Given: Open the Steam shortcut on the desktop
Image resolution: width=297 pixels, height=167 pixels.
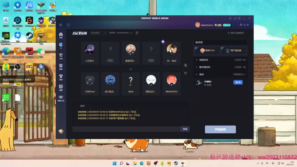Looking at the screenshot, I should click(29, 37).
